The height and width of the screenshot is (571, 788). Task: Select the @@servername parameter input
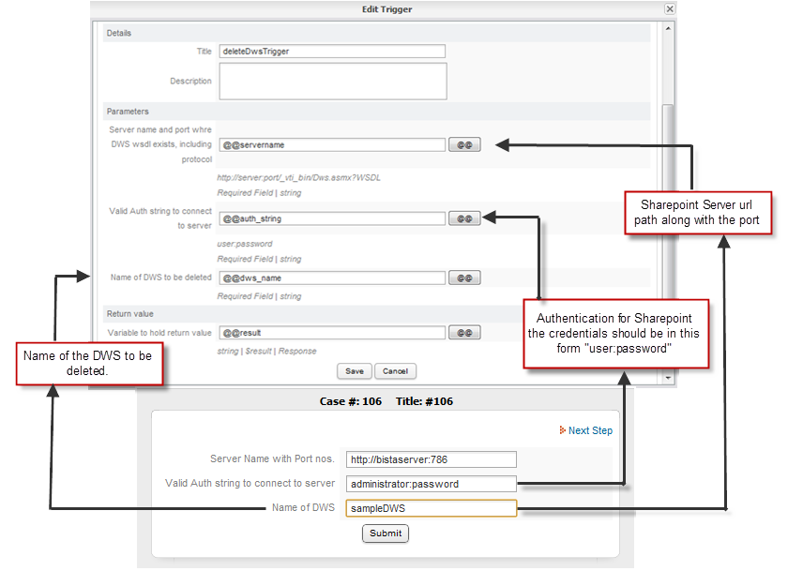(x=332, y=145)
